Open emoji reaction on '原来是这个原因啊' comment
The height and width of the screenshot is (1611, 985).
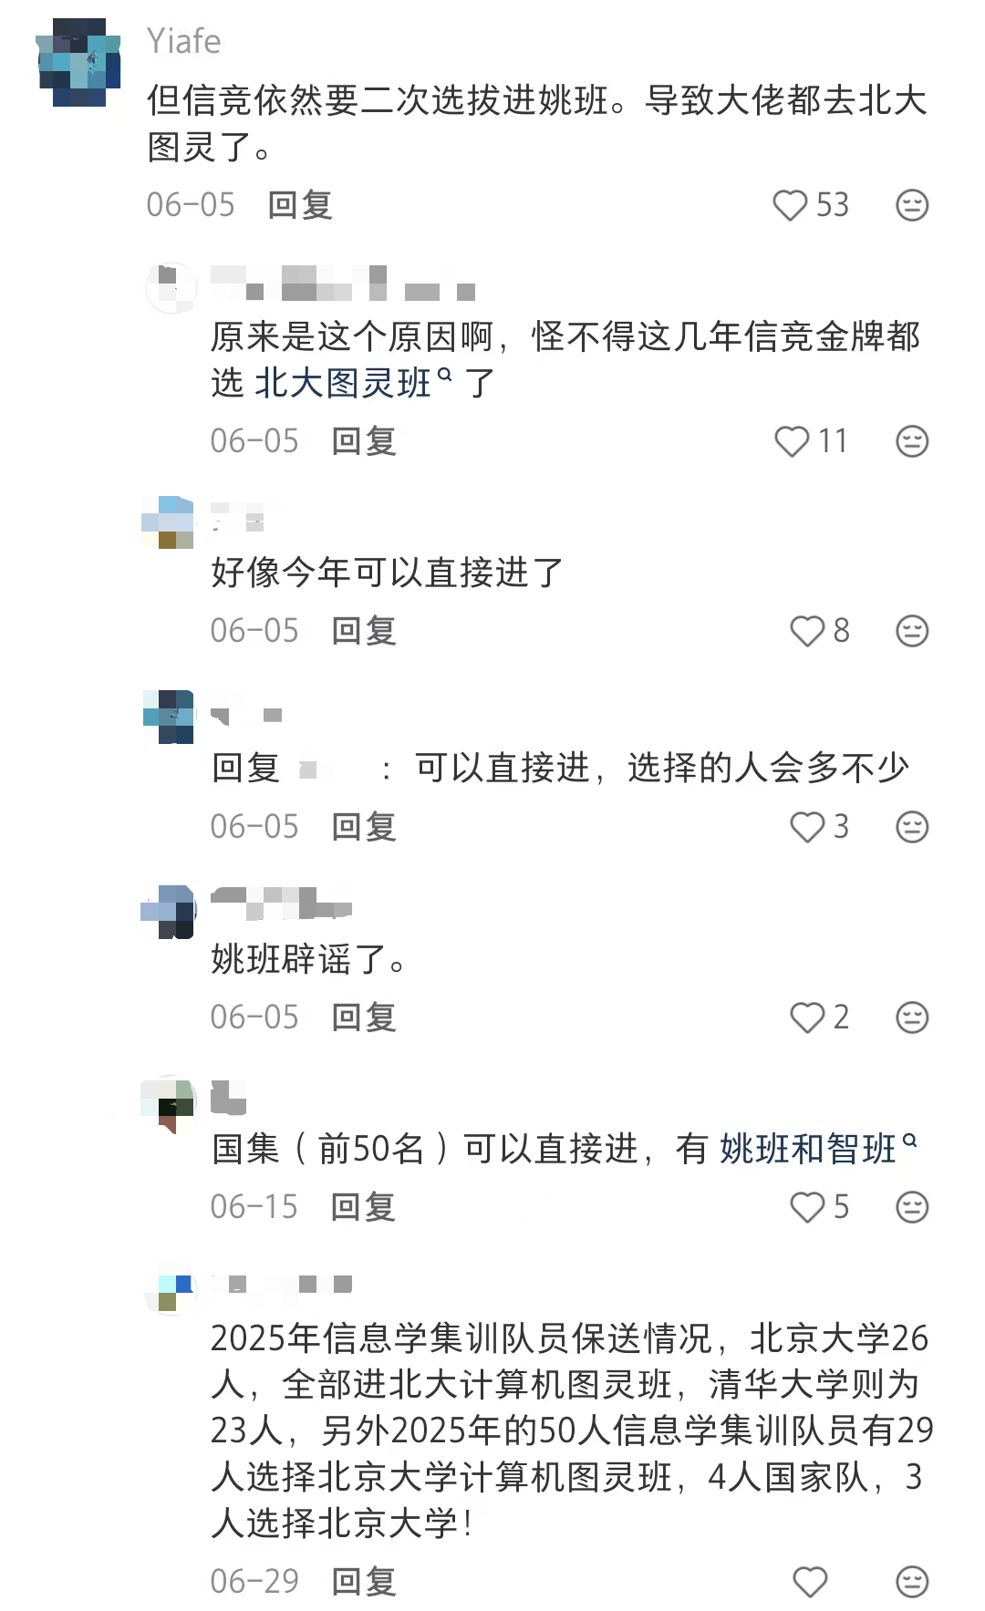coord(912,441)
